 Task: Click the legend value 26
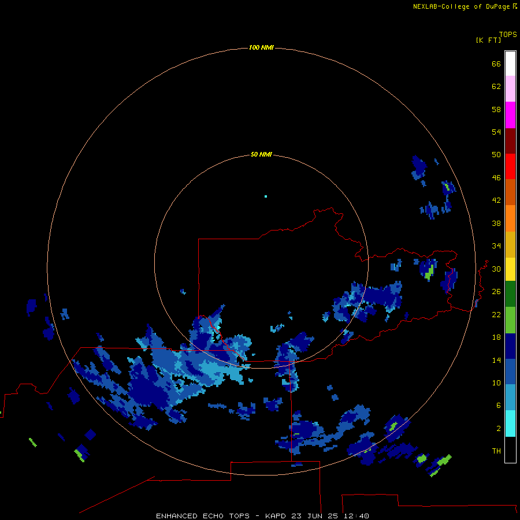click(496, 292)
